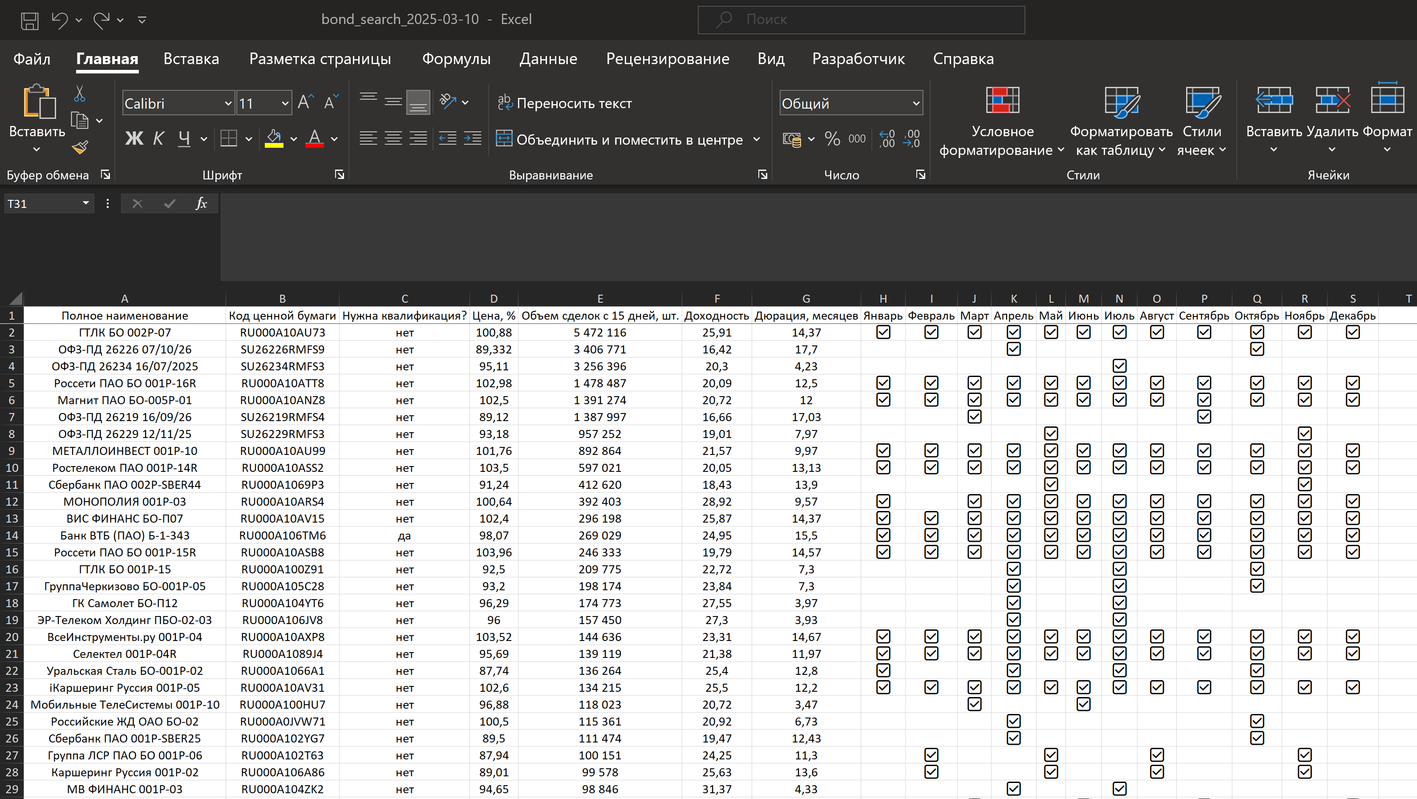Toggle April checkbox for ОФЗ-ПД 26226 row
The image size is (1417, 799).
1013,349
